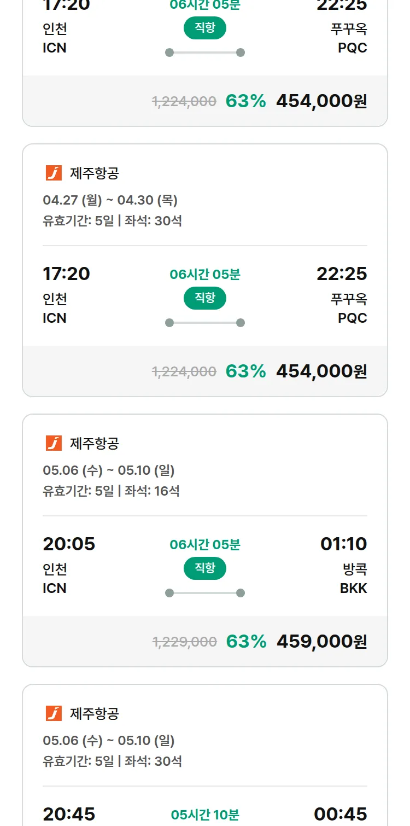Tap 직항 badge on topmost partially visible card
This screenshot has width=410, height=826.
(204, 28)
